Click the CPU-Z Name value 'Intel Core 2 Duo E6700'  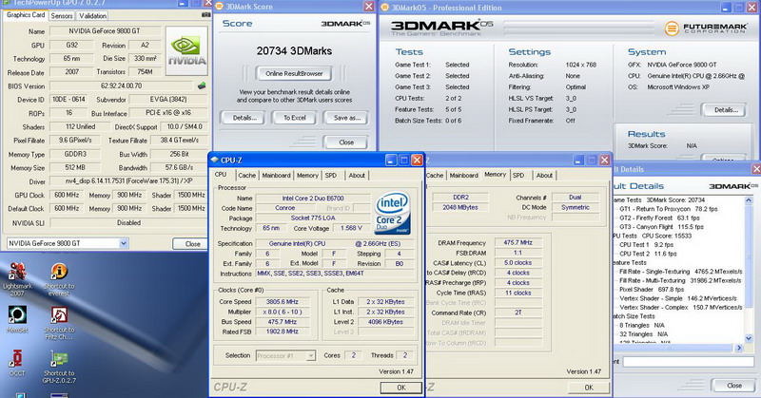pyautogui.click(x=313, y=198)
